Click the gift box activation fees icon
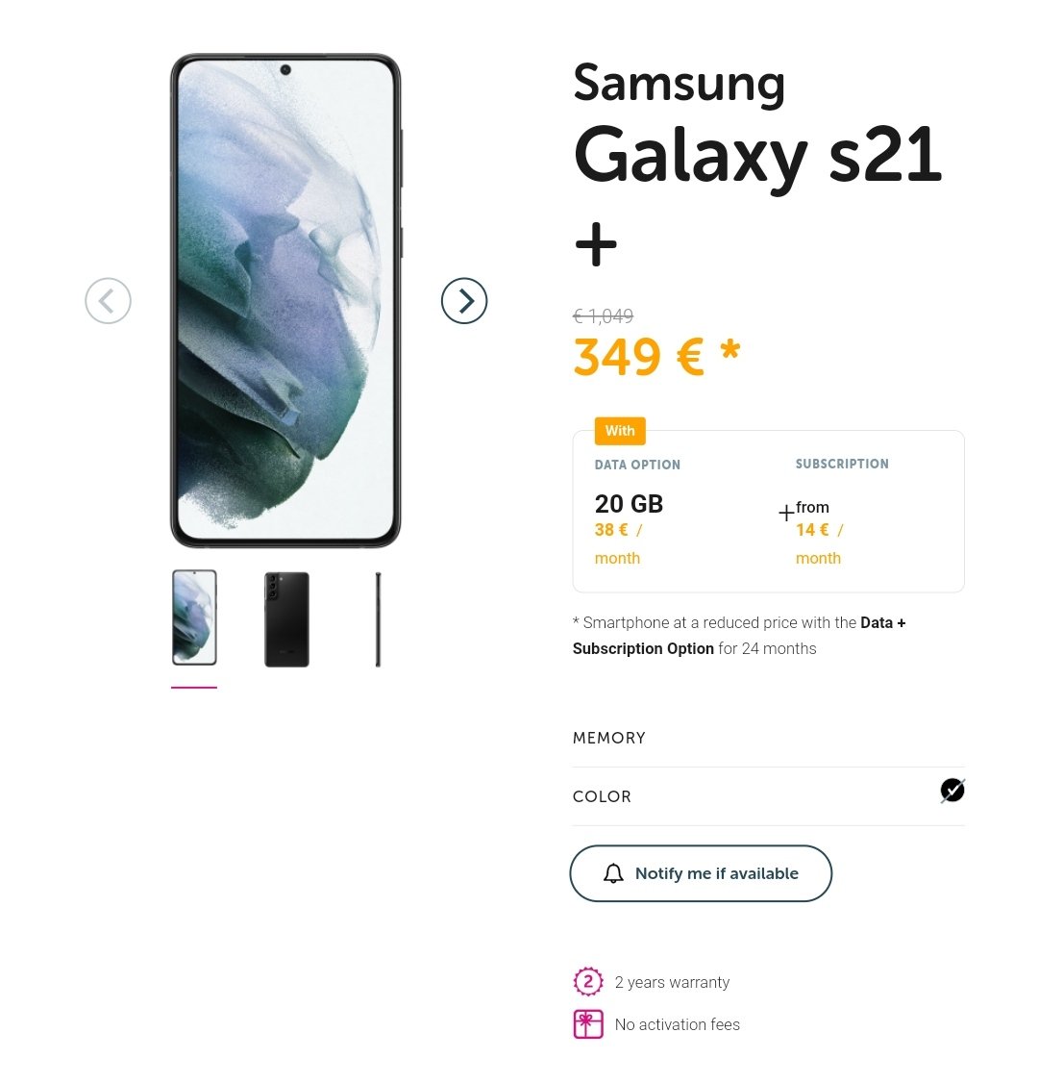Image resolution: width=1038 pixels, height=1083 pixels. coord(588,1023)
